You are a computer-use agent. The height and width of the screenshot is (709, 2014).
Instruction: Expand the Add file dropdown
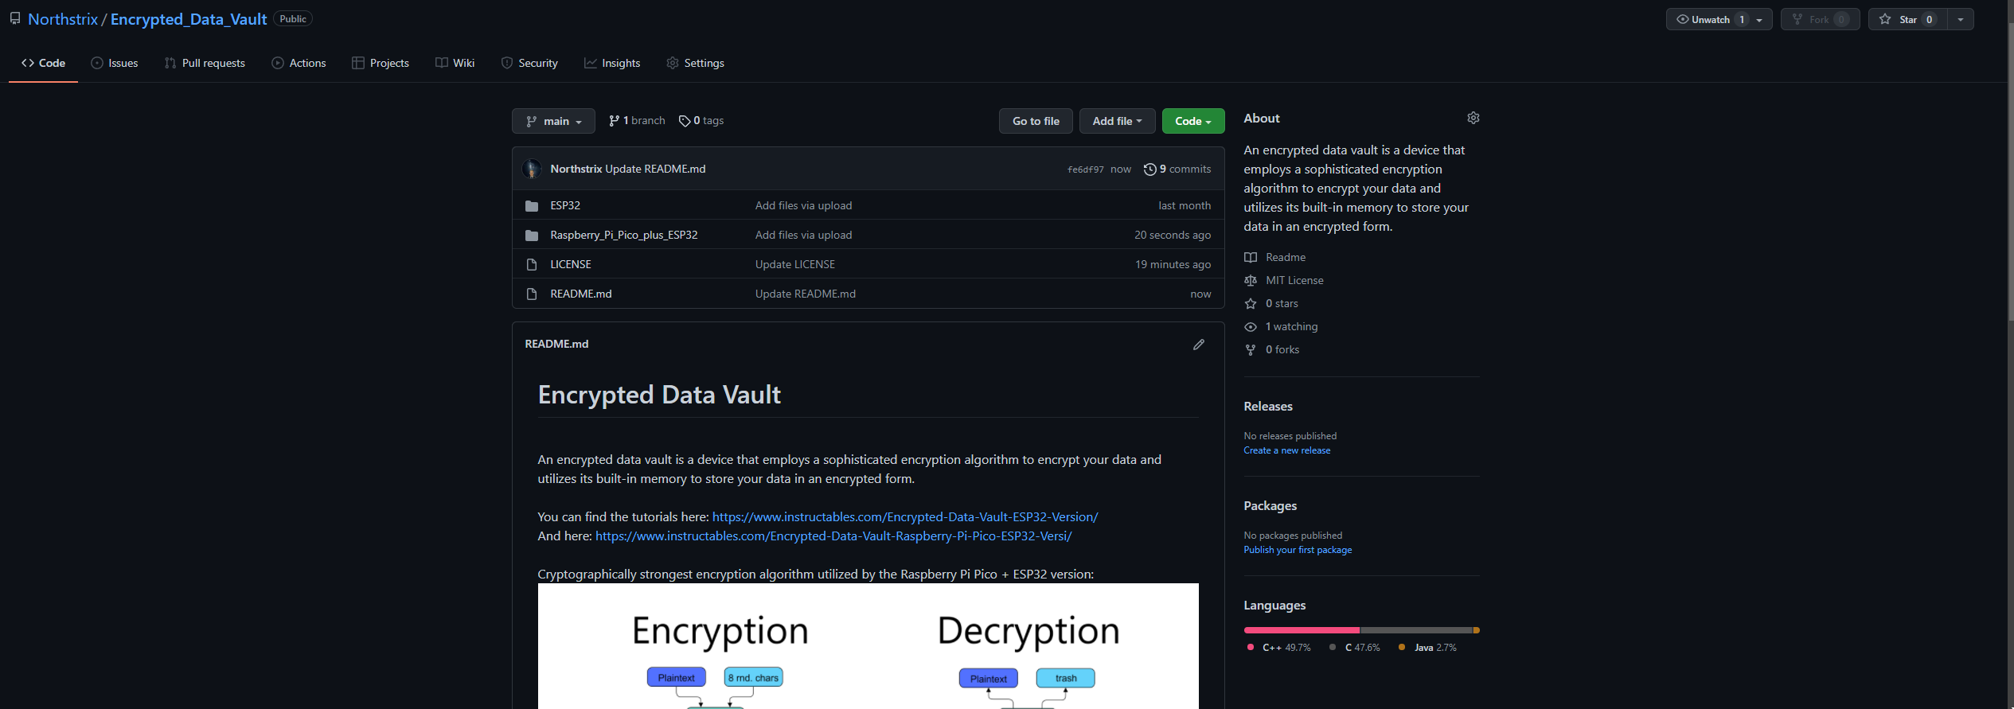click(x=1117, y=121)
